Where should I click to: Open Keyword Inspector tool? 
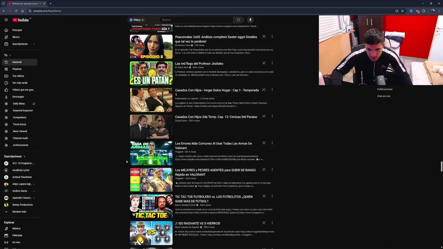20,110
